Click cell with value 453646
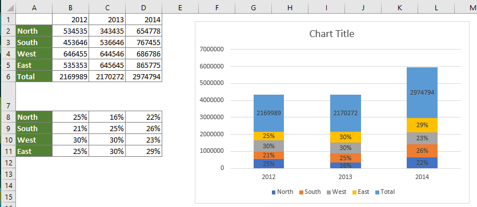 [x=71, y=43]
